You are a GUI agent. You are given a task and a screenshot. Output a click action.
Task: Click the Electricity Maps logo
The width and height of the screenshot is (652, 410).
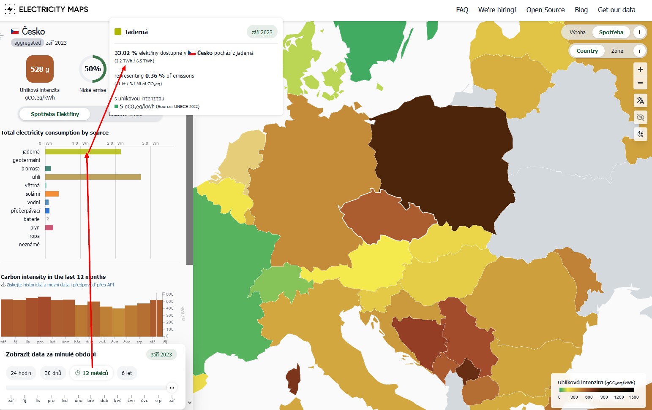[x=46, y=9]
